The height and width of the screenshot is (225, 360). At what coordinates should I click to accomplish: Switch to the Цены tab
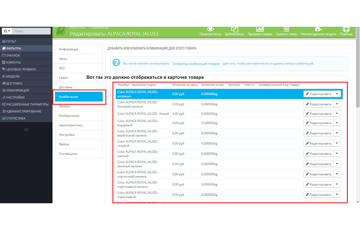(79, 59)
